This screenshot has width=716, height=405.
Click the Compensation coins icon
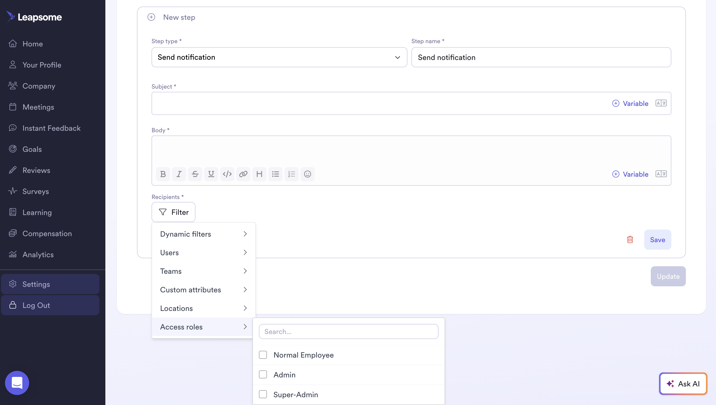tap(13, 233)
